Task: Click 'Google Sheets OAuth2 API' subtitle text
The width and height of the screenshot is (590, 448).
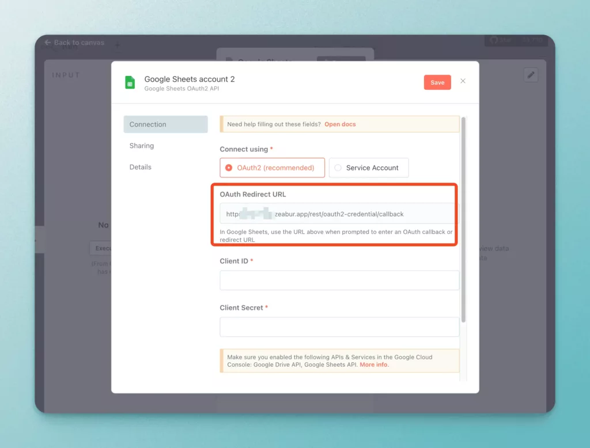Action: point(181,89)
